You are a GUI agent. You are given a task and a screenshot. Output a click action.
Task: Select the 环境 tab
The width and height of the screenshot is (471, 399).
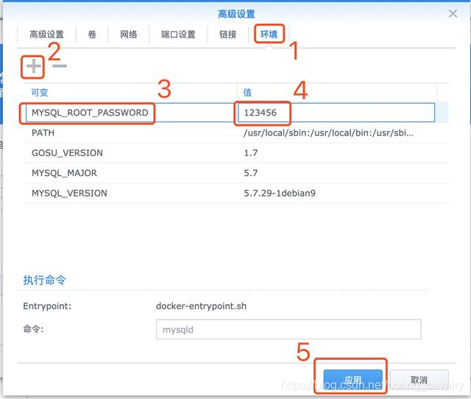[x=269, y=35]
